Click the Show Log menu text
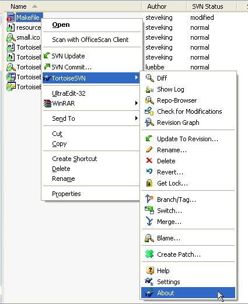Viewport: 248px width, 304px height. [170, 89]
